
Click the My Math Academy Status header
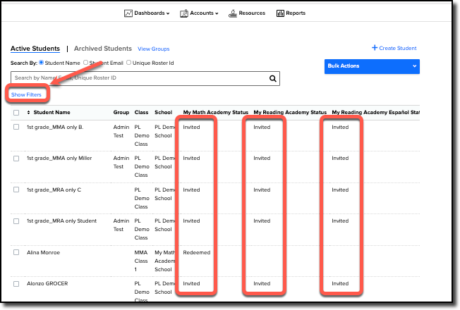(x=216, y=113)
